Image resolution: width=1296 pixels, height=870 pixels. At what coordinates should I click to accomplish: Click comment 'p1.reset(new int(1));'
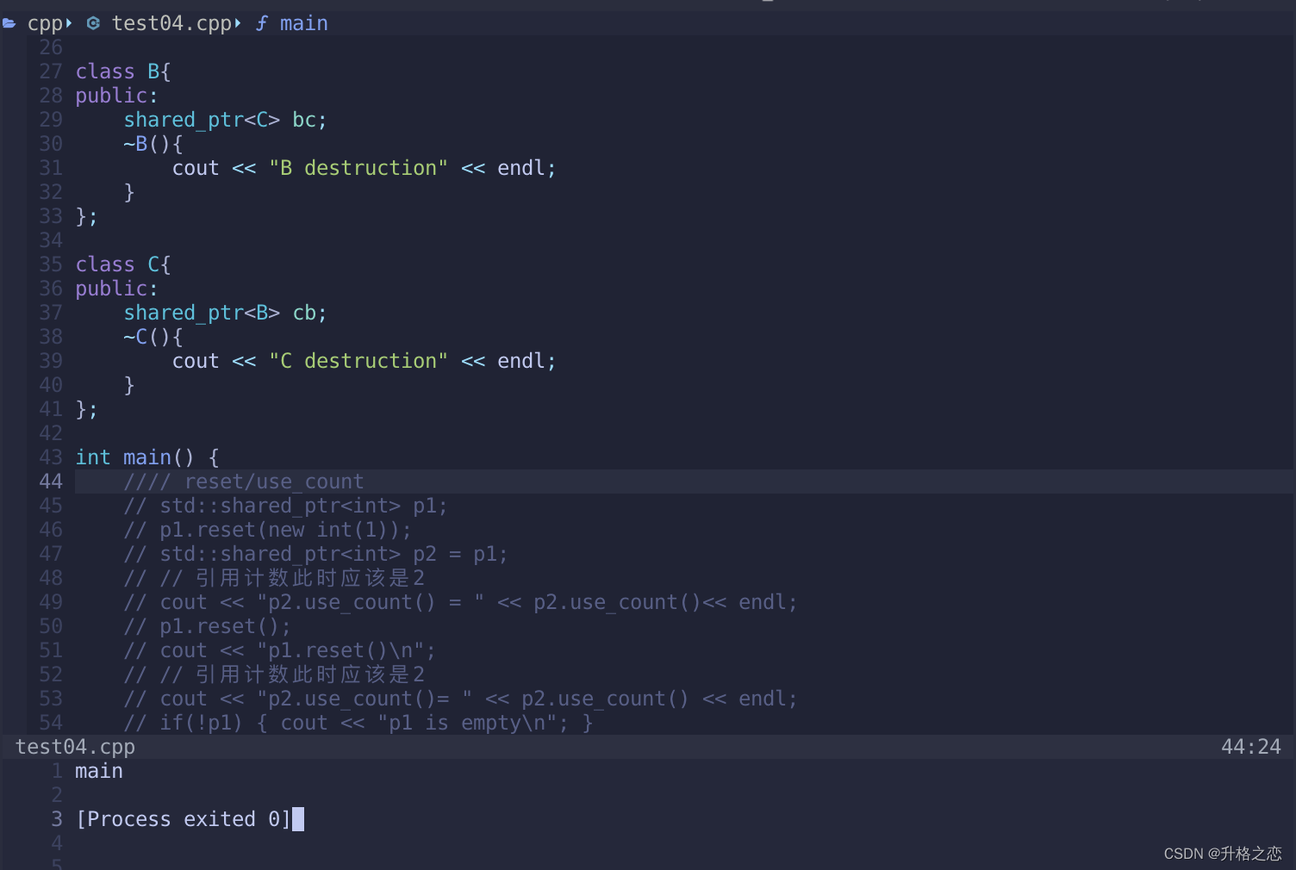click(x=267, y=530)
